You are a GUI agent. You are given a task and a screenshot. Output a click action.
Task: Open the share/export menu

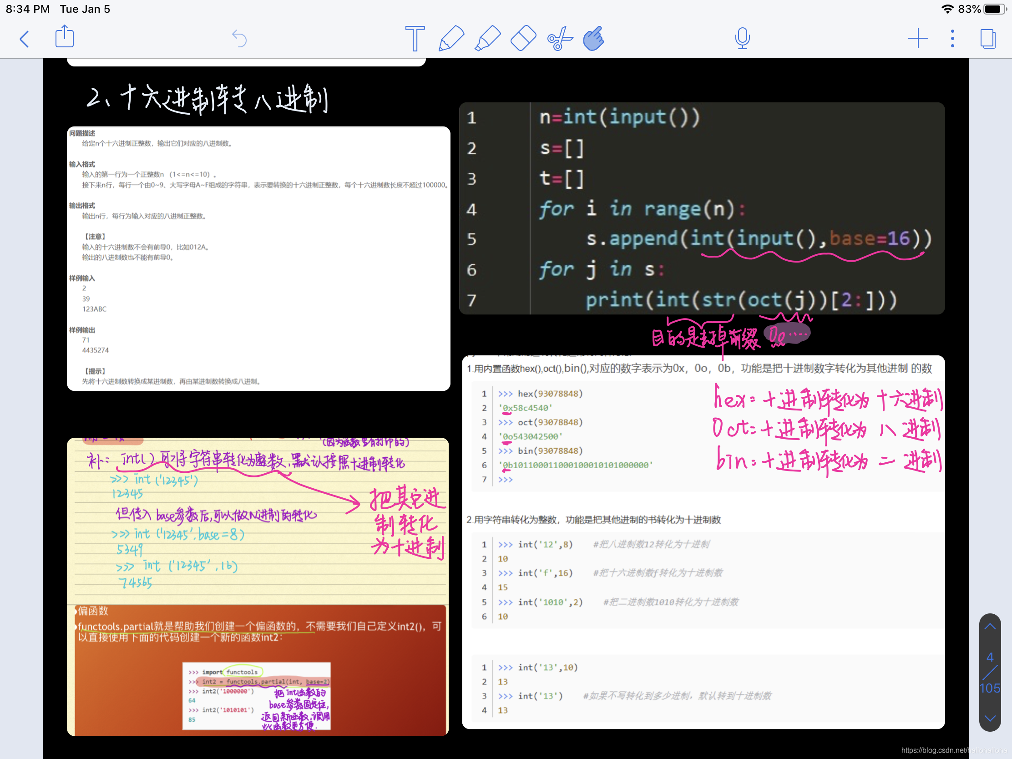pyautogui.click(x=65, y=36)
